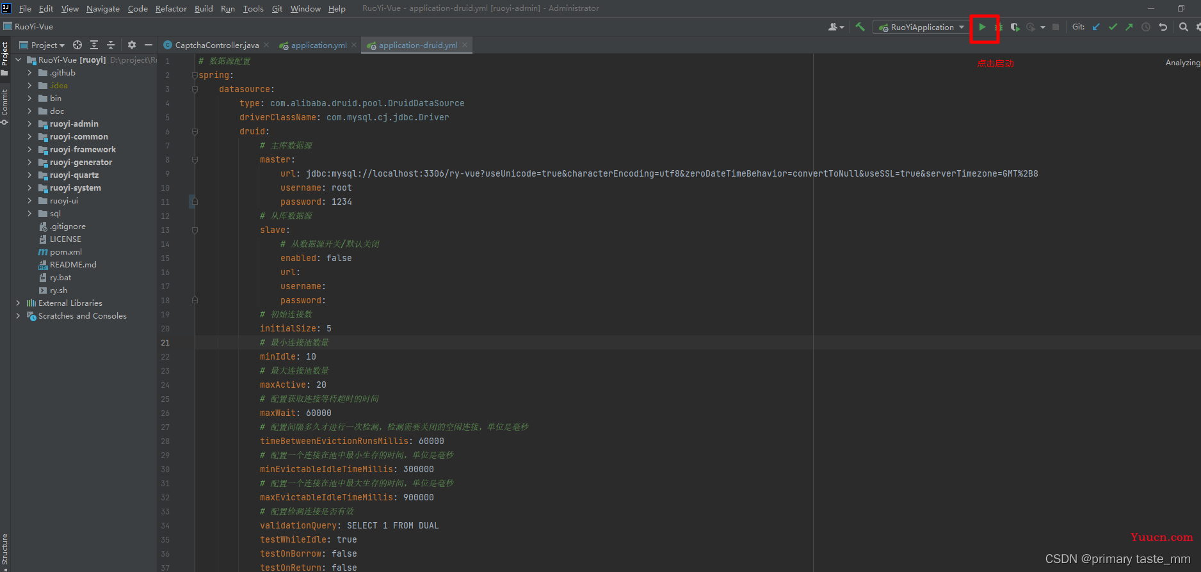Click 'enabled: false' in slave section
Viewport: 1201px width, 572px height.
[x=316, y=258]
